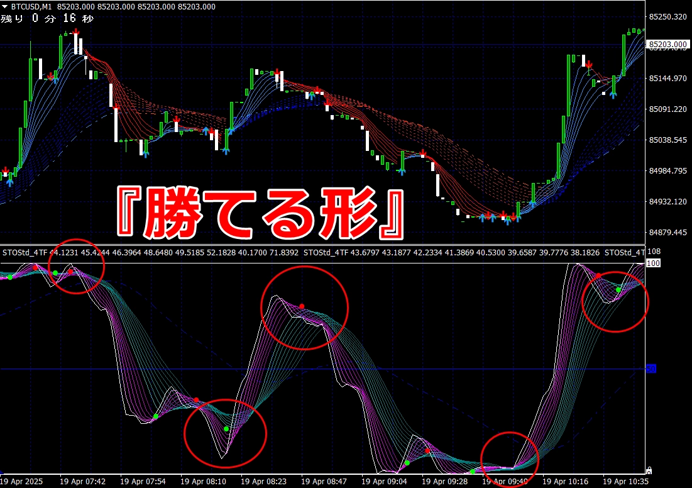
Task: Click the first STOStd_4TF indicator label
Action: pyautogui.click(x=25, y=253)
